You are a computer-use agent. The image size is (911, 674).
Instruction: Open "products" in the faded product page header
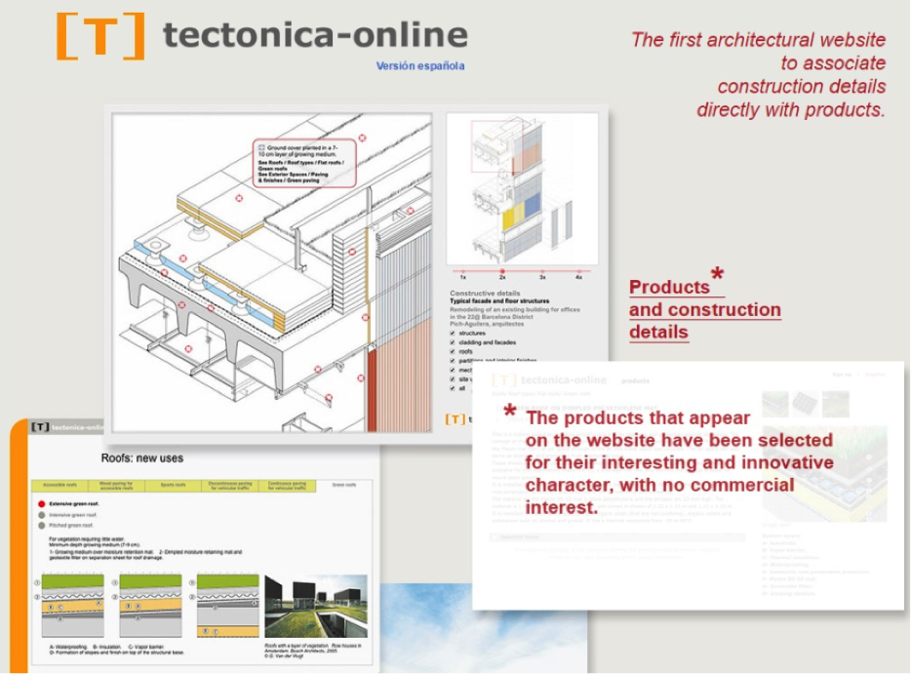click(636, 381)
